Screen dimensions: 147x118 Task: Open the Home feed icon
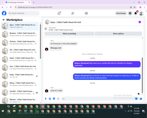pyautogui.click(x=59, y=13)
